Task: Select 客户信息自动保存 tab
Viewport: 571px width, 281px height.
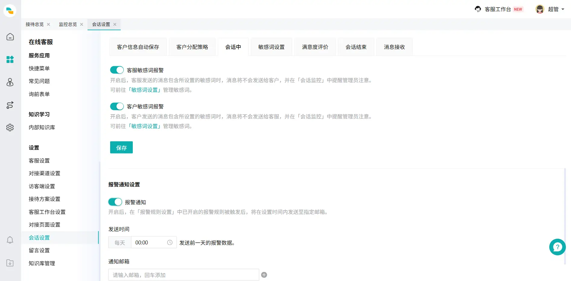Action: coord(138,47)
